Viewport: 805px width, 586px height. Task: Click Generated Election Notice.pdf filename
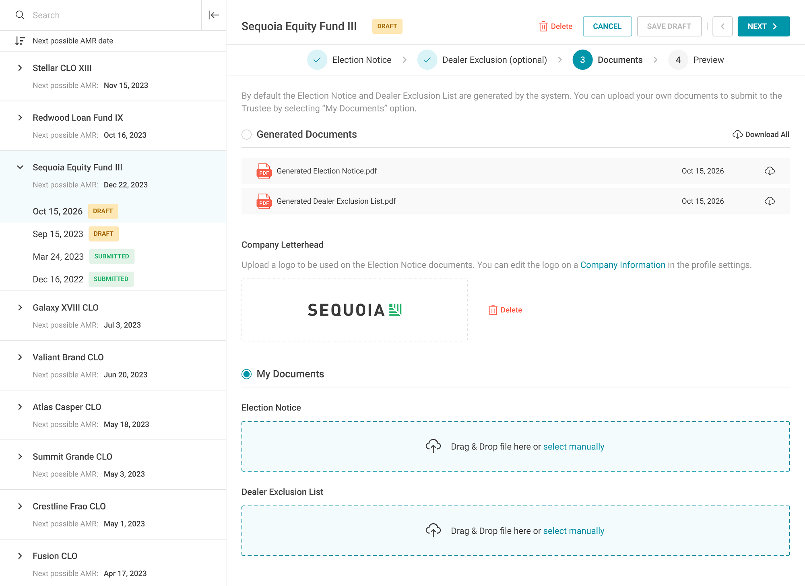tap(327, 171)
